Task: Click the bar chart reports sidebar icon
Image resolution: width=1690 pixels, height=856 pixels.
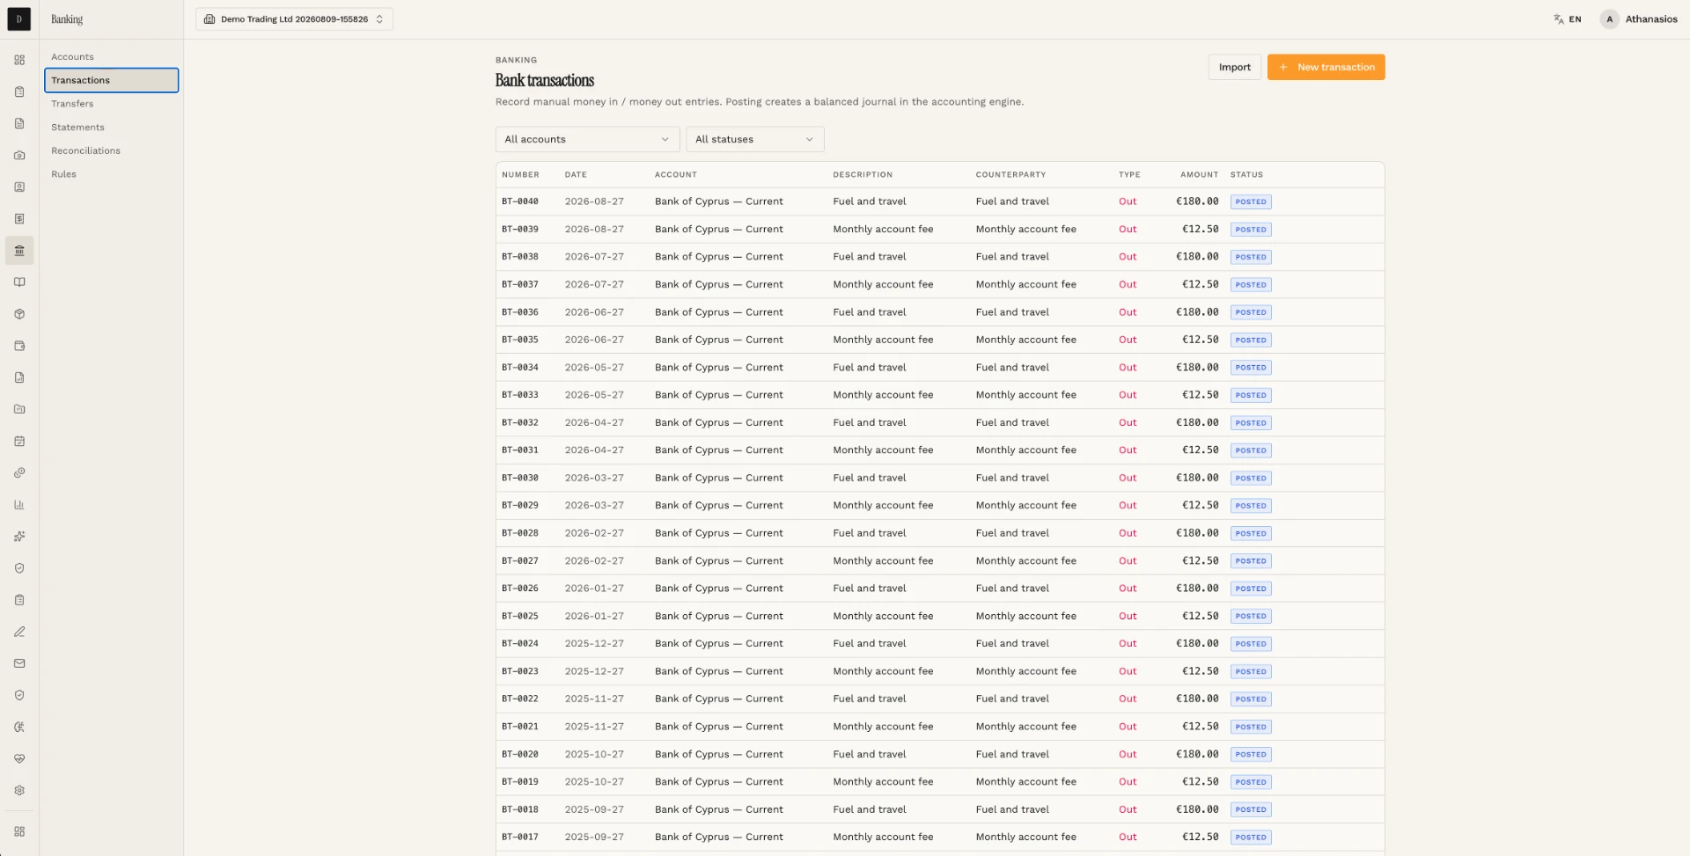Action: (19, 504)
